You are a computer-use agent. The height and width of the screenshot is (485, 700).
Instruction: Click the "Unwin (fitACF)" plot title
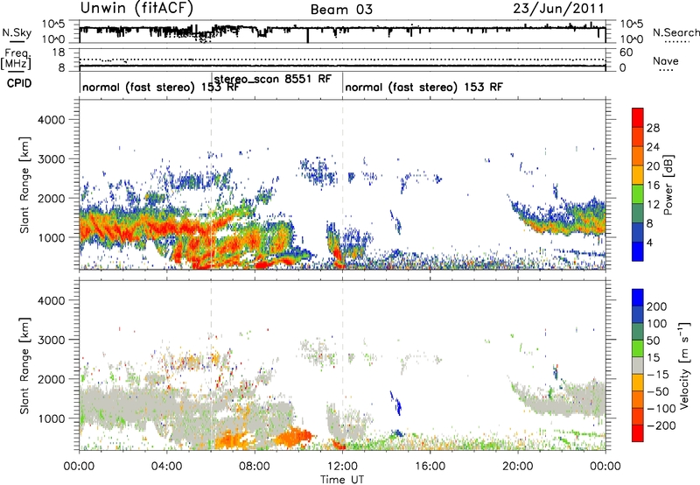136,8
